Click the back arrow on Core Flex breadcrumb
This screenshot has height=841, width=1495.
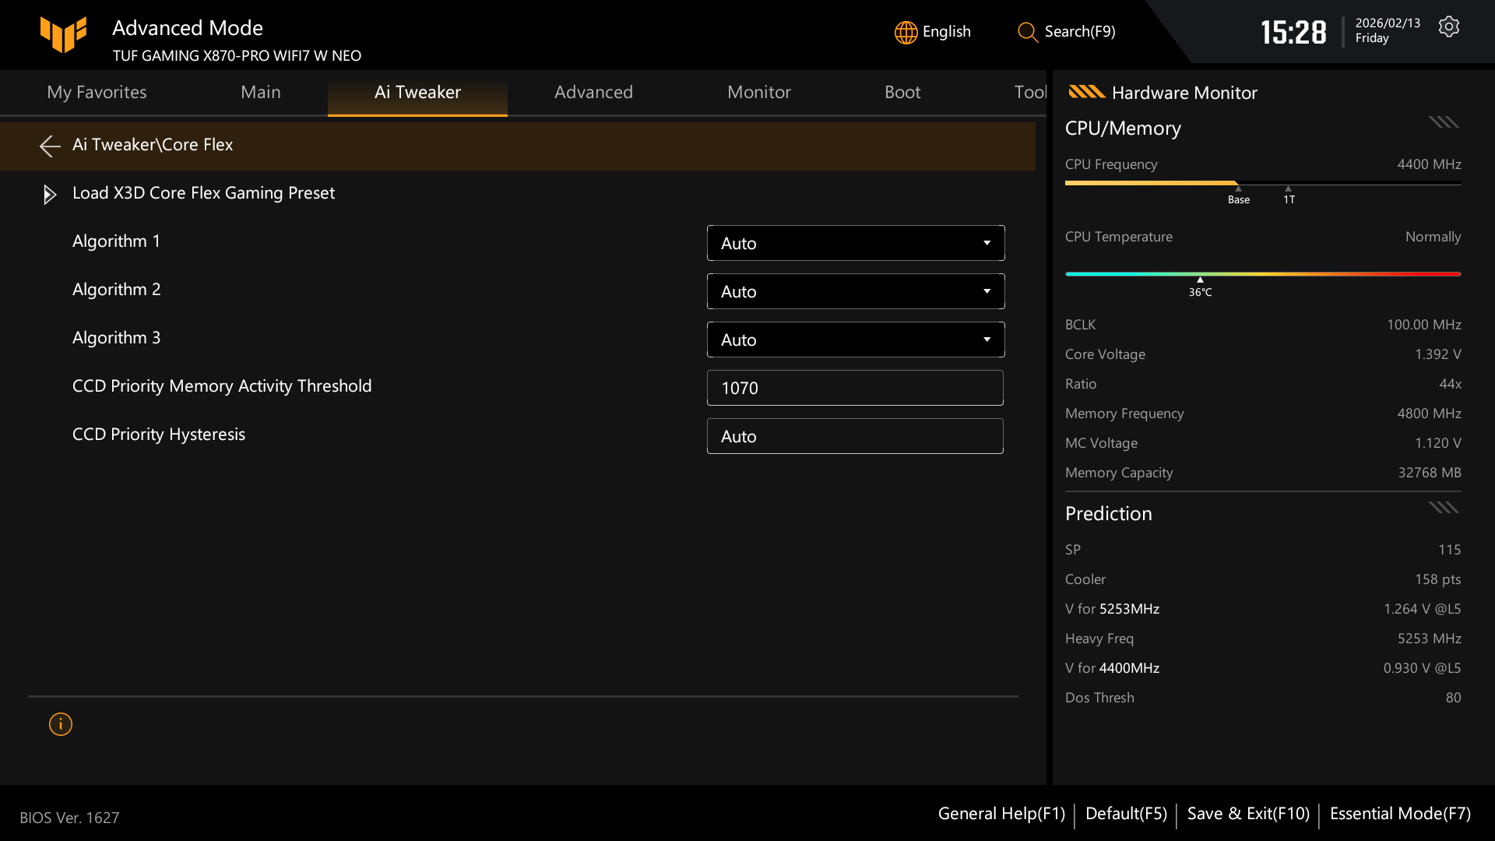tap(49, 146)
